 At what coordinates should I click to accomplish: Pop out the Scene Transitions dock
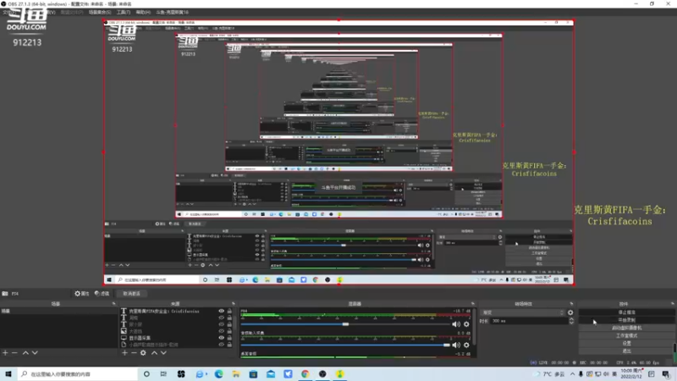(572, 304)
